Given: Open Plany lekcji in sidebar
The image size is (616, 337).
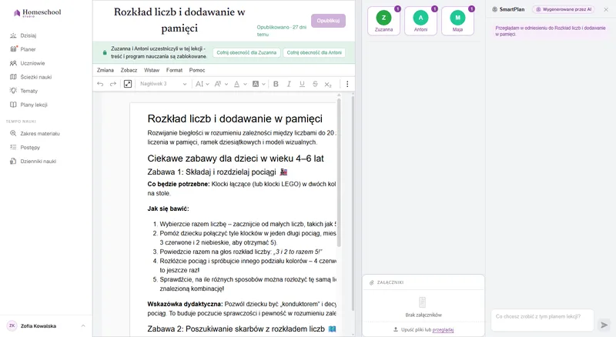Looking at the screenshot, I should [x=34, y=105].
